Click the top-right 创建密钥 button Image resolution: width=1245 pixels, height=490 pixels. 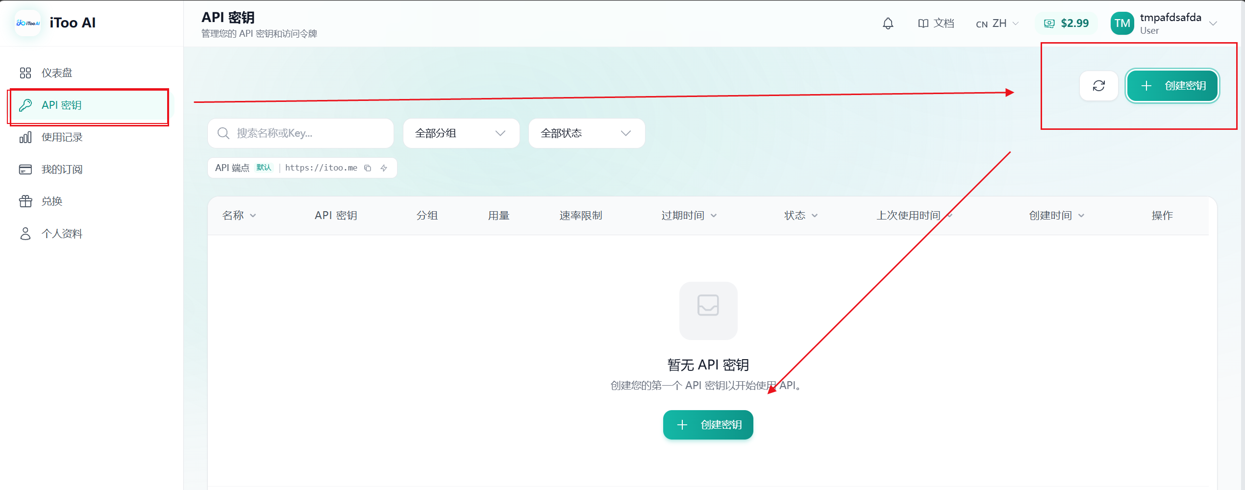[1172, 86]
